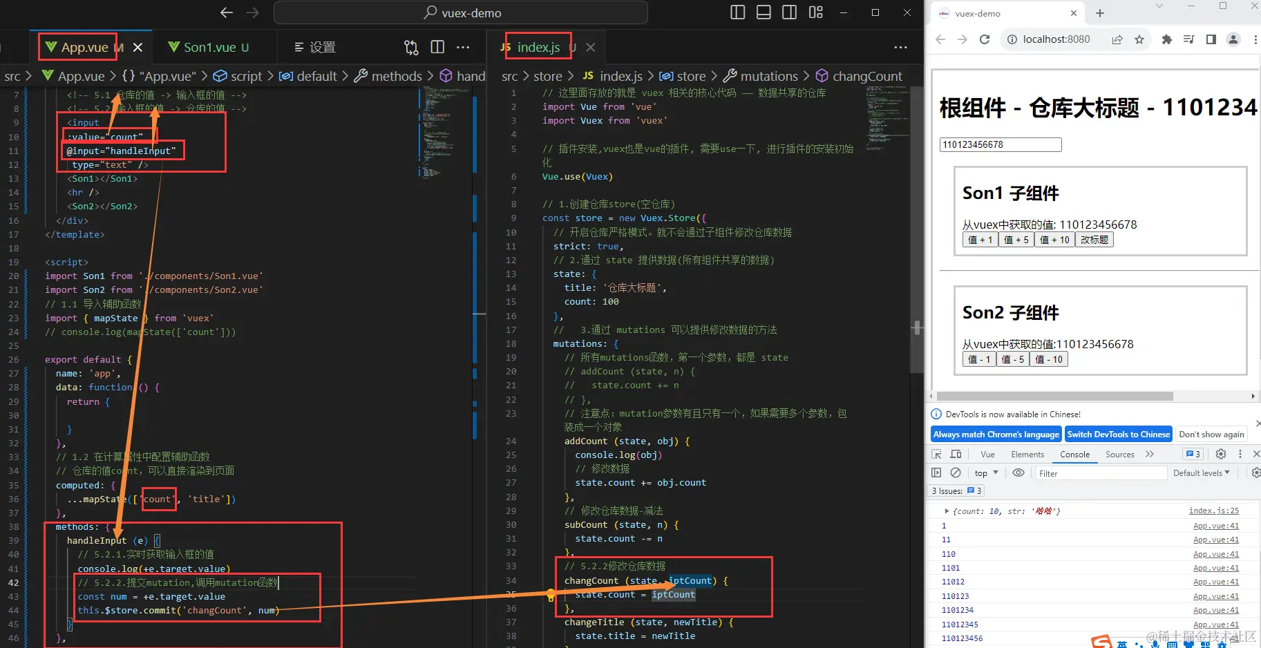Click the input box showing 110123456678

pyautogui.click(x=1001, y=144)
